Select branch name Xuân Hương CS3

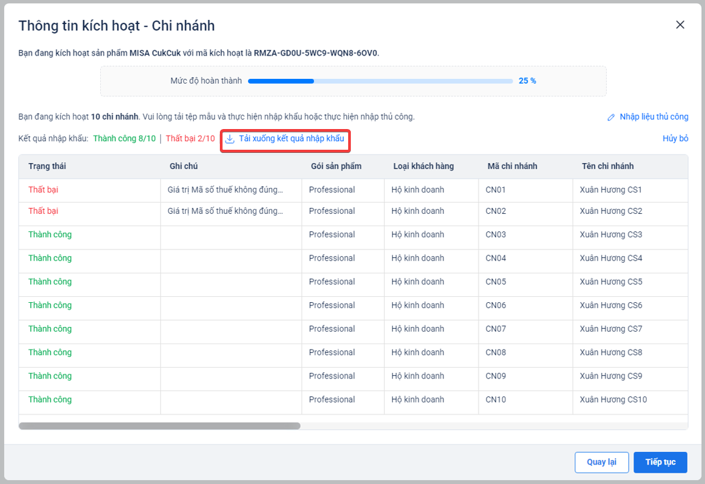tap(611, 235)
